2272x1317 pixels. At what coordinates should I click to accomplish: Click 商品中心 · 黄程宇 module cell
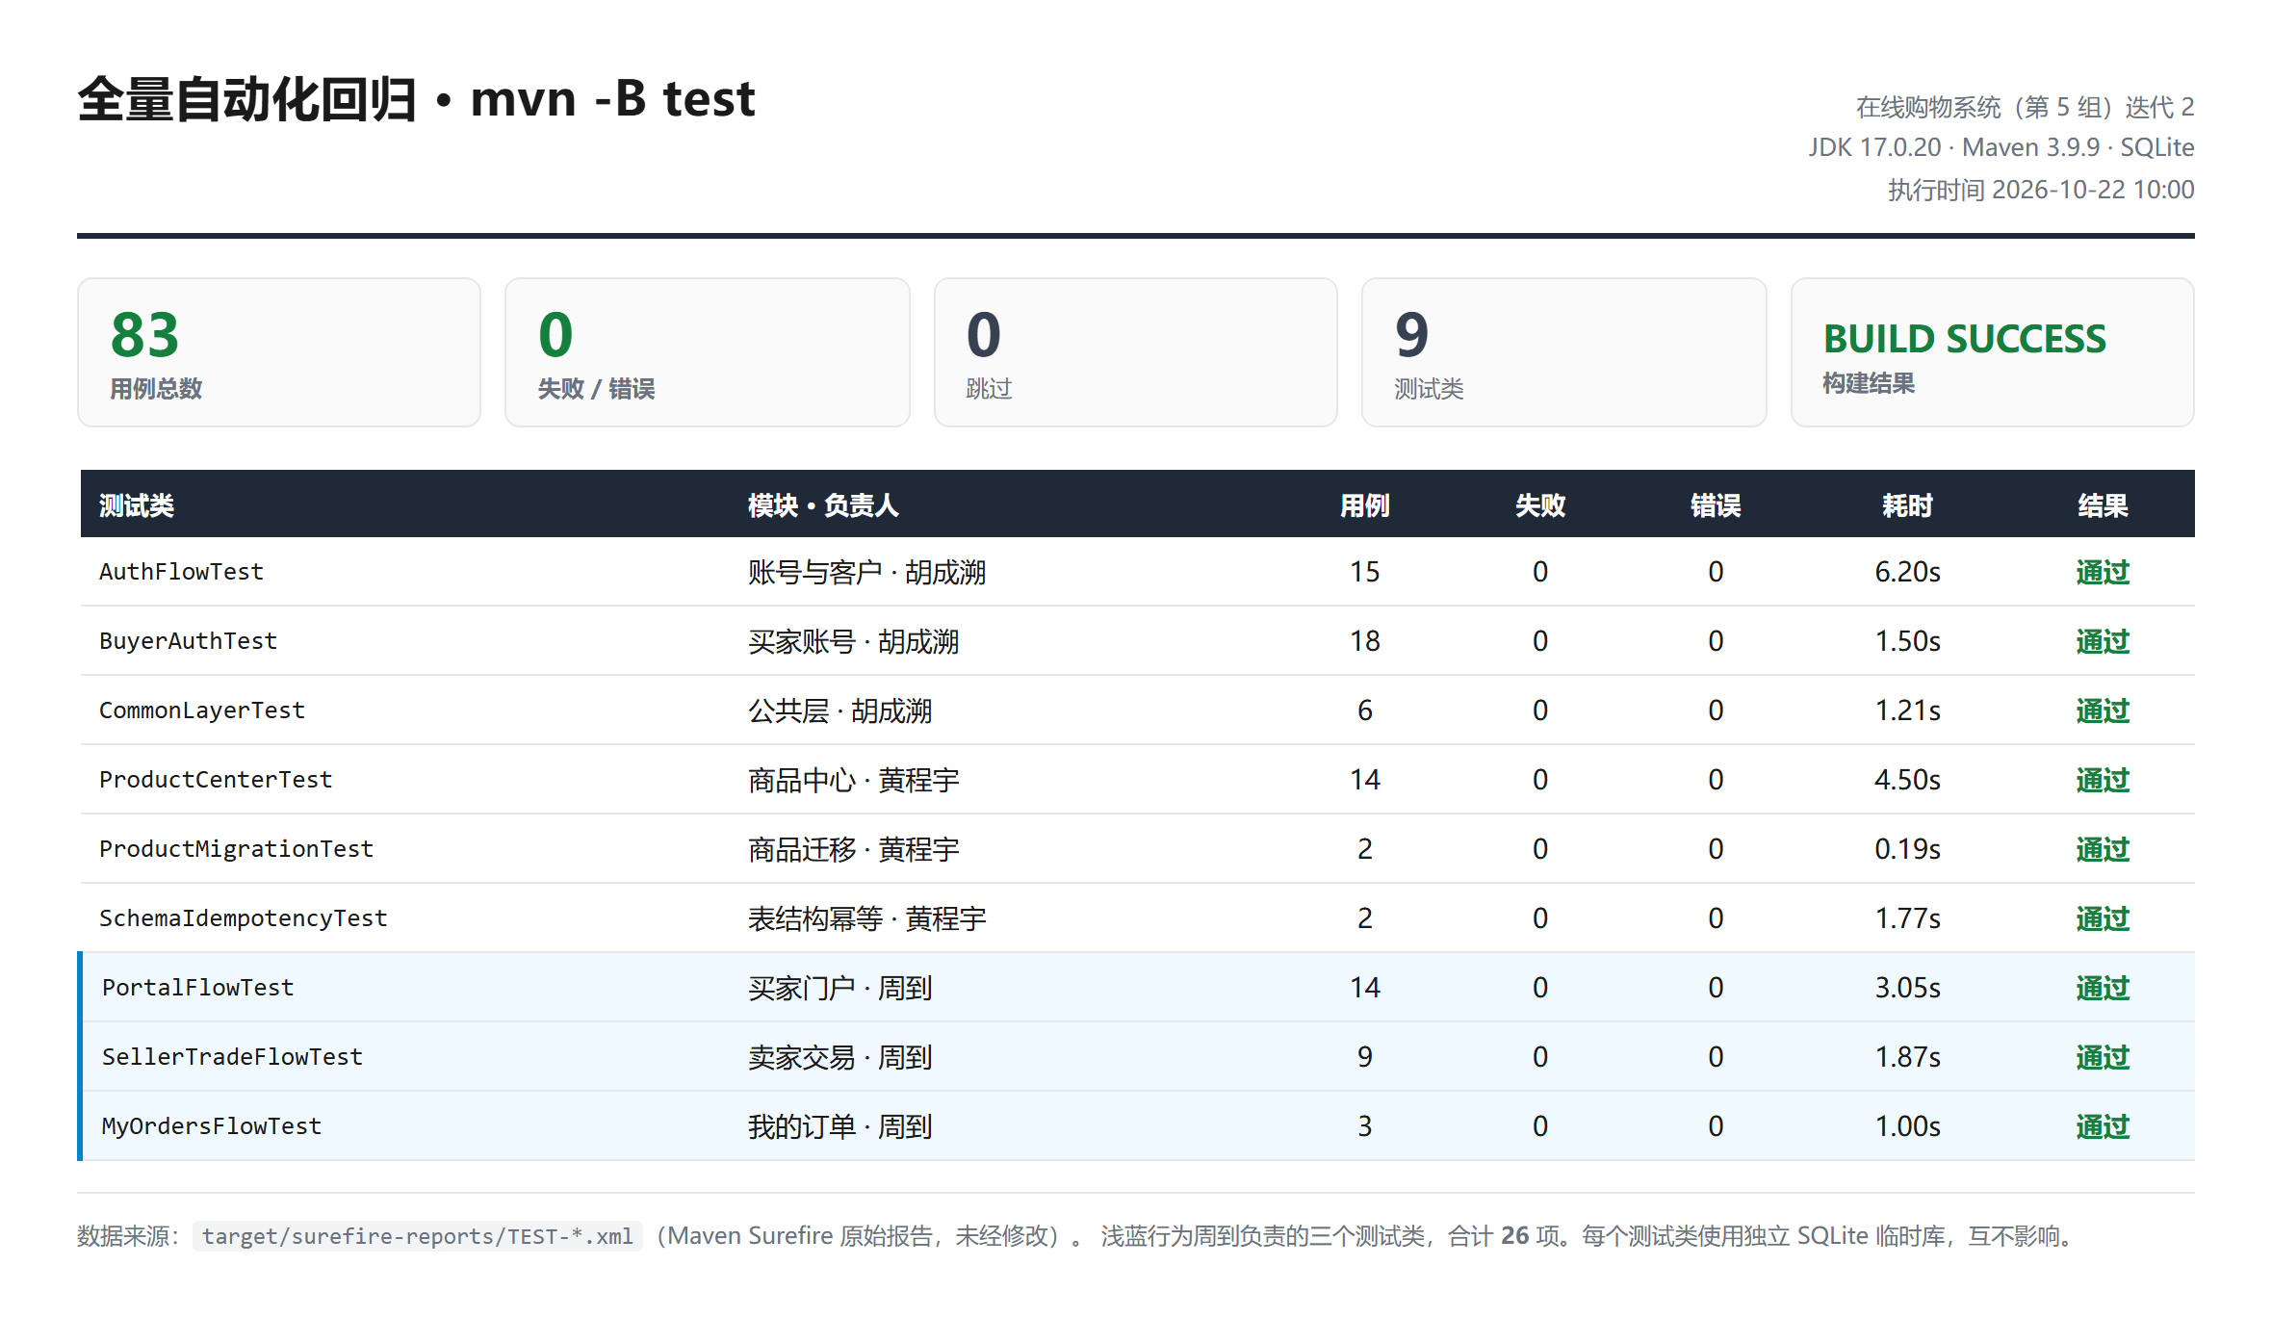pyautogui.click(x=853, y=780)
